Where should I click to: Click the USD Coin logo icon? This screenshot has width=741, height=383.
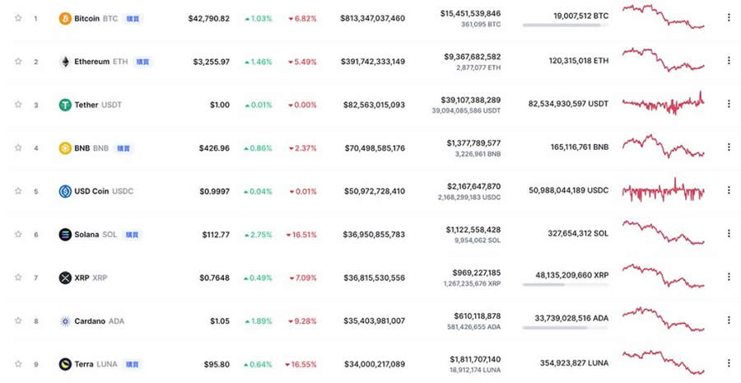click(65, 191)
